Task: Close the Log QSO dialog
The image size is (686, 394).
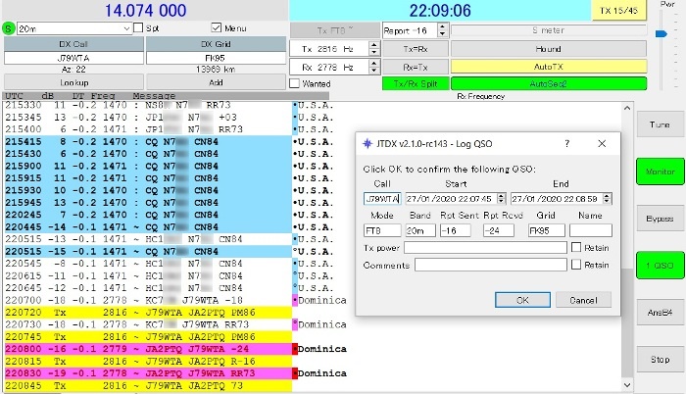Action: (602, 144)
